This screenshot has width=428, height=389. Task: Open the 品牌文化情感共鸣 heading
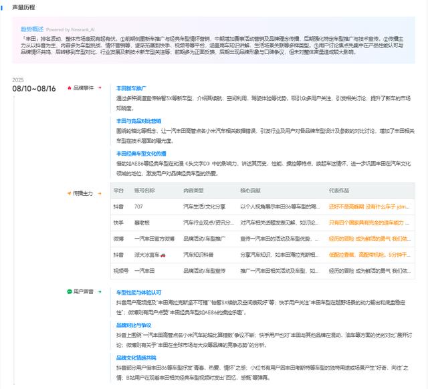point(138,358)
